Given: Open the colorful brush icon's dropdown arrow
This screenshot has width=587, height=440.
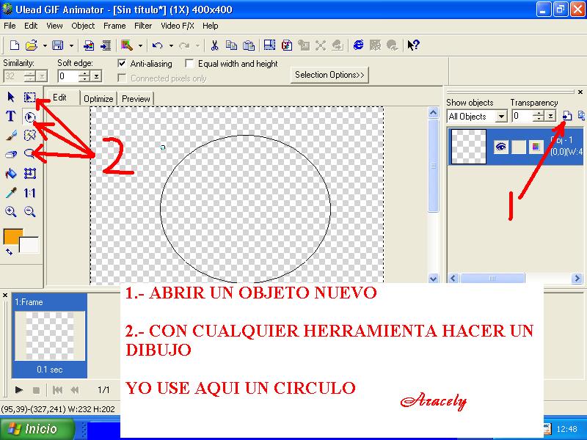Looking at the screenshot, I should pyautogui.click(x=140, y=45).
